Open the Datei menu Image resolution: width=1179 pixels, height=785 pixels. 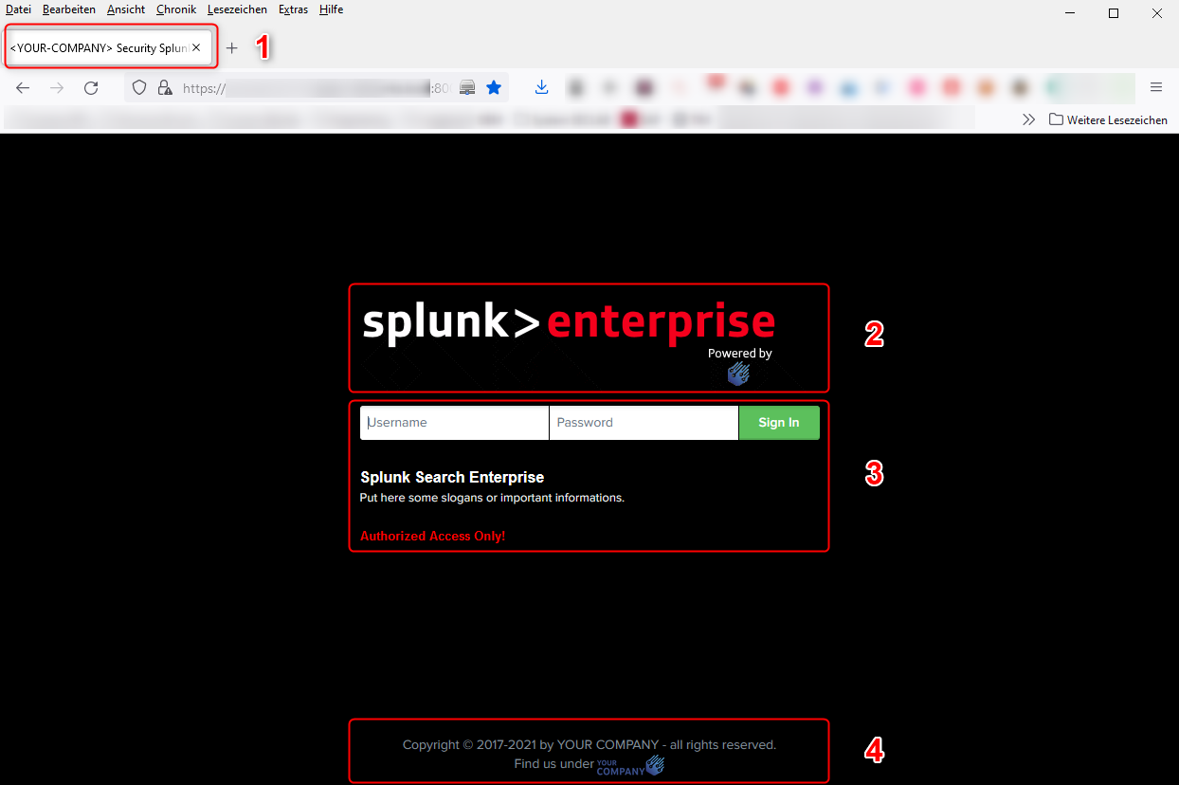click(x=18, y=9)
